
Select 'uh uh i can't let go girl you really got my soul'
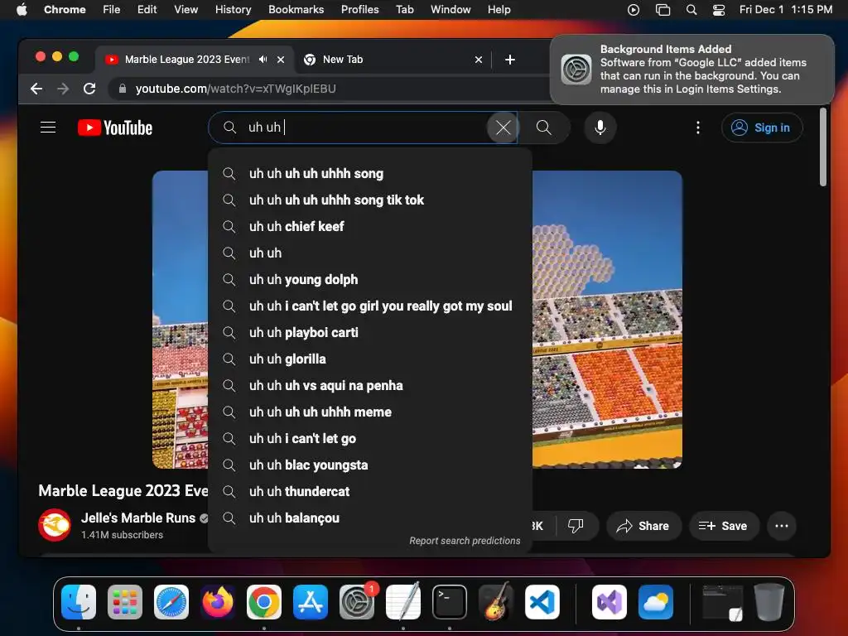[x=370, y=306]
